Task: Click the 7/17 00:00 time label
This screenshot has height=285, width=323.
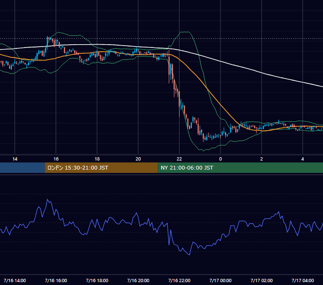Action: click(220, 280)
